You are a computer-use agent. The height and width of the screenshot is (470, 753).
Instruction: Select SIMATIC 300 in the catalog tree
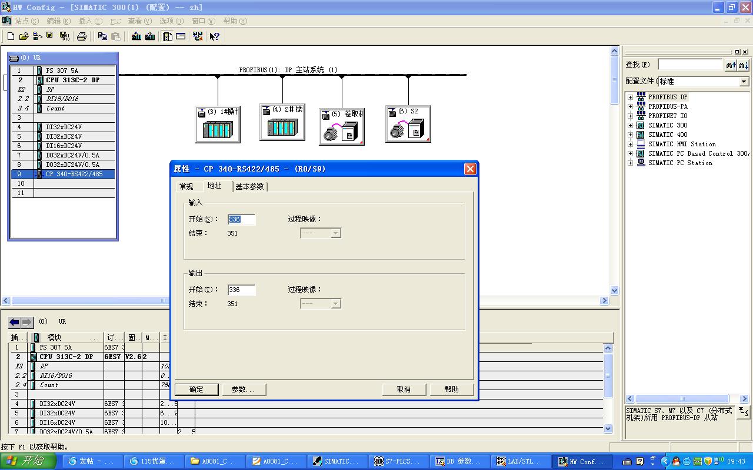tap(668, 125)
